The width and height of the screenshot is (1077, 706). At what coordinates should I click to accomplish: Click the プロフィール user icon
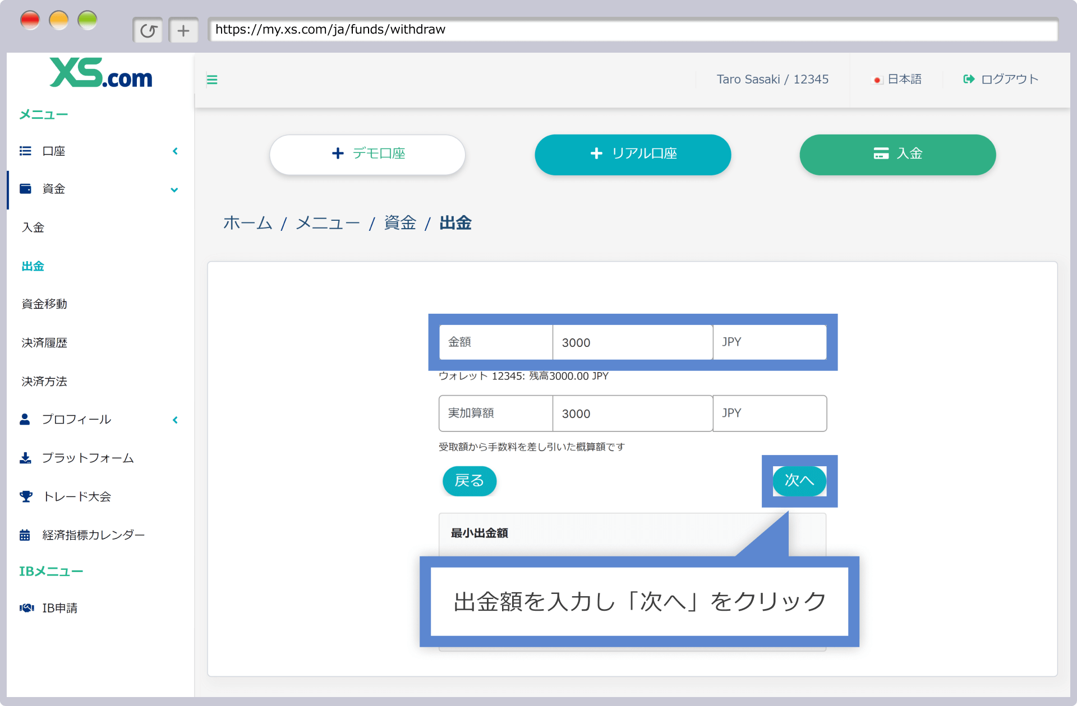[x=25, y=419]
